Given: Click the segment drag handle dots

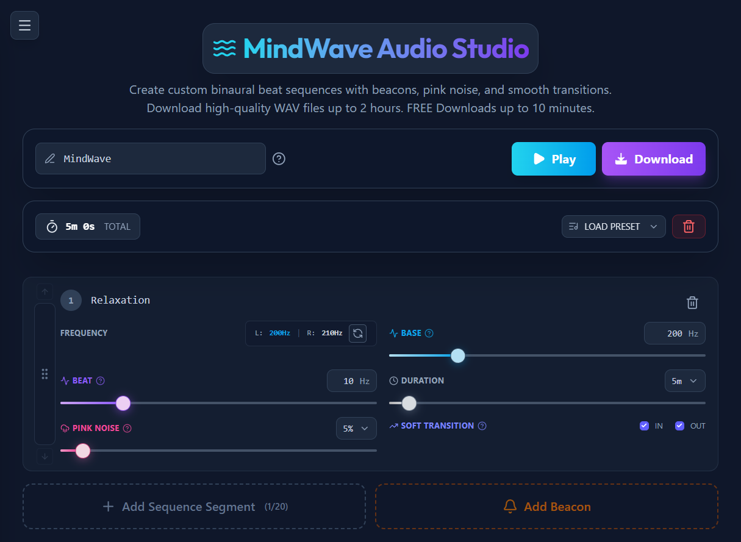Looking at the screenshot, I should pos(45,374).
